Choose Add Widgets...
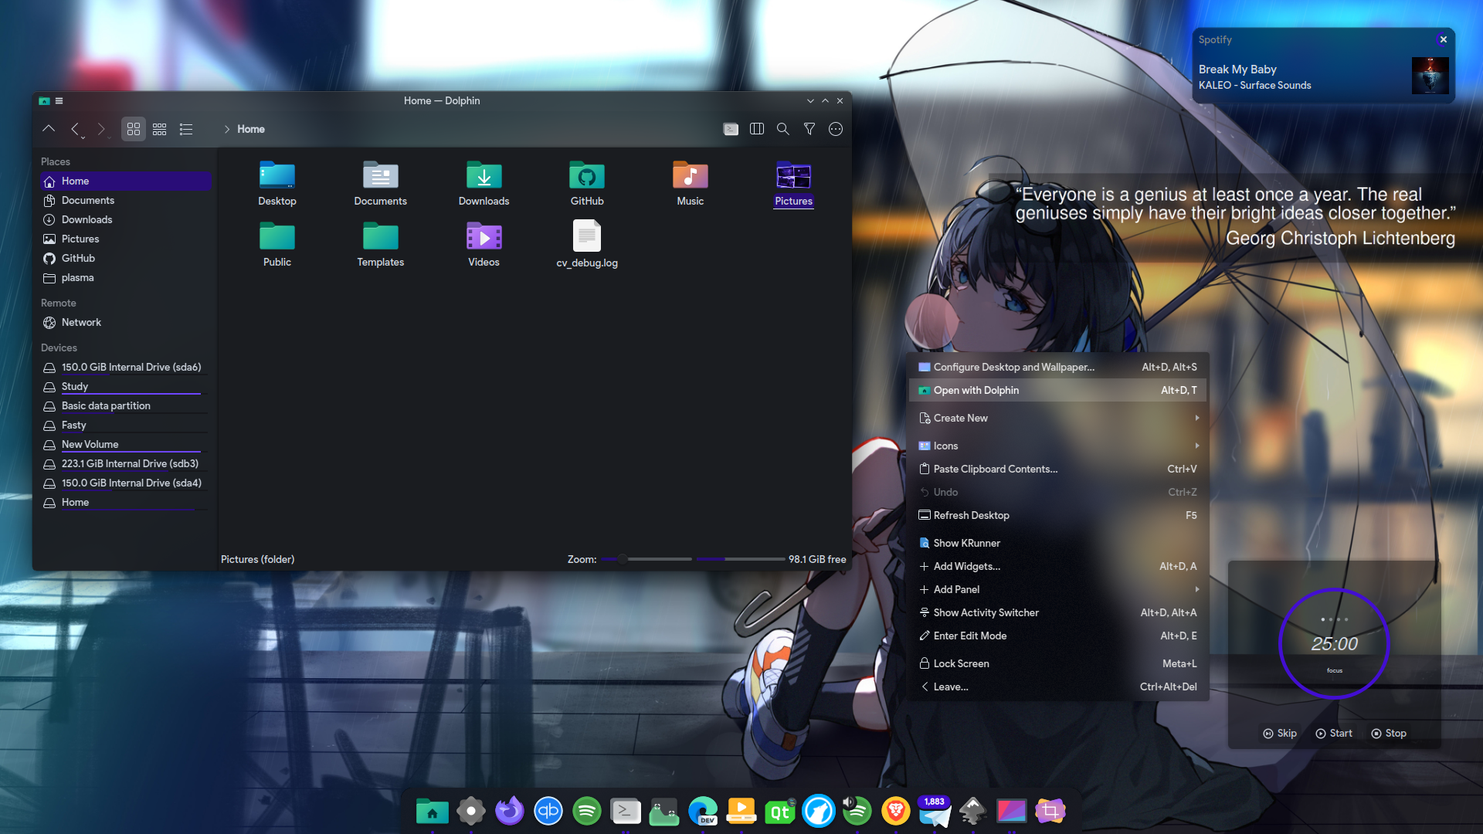This screenshot has width=1483, height=834. click(x=1057, y=566)
